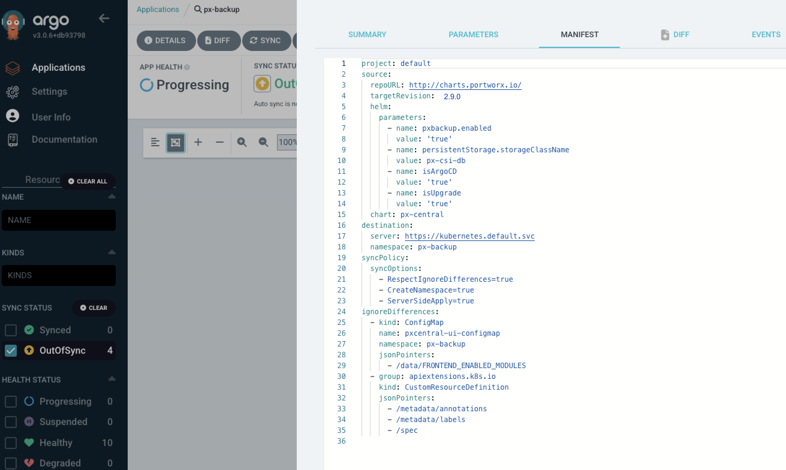The width and height of the screenshot is (786, 470).
Task: Enable the Degraded health checkbox
Action: point(11,463)
